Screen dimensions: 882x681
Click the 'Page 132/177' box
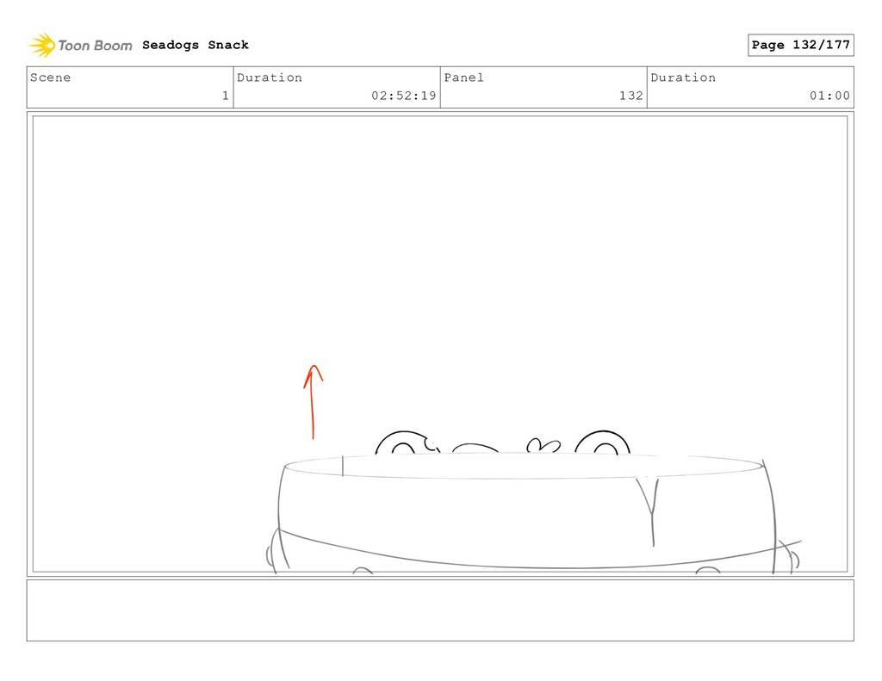pos(800,45)
